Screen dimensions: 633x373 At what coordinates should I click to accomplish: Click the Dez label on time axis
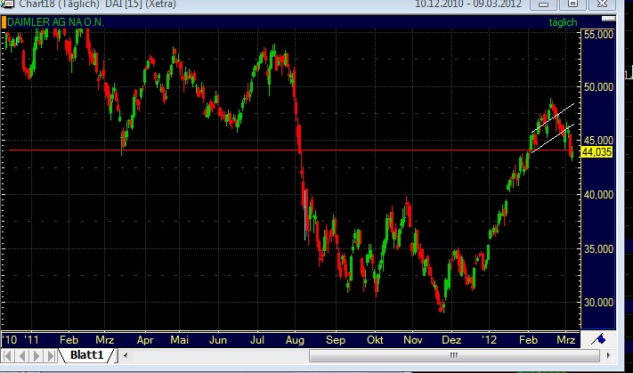click(451, 340)
